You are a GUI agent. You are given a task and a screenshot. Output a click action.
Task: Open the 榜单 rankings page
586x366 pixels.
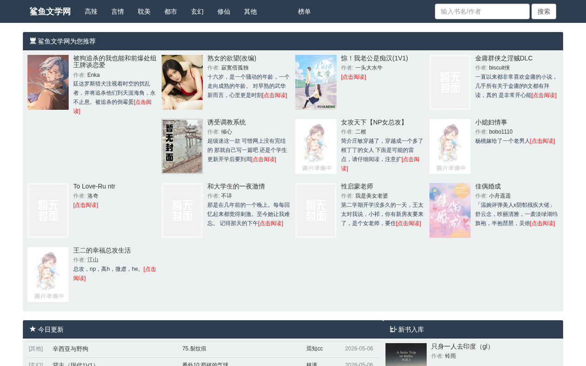pos(304,11)
